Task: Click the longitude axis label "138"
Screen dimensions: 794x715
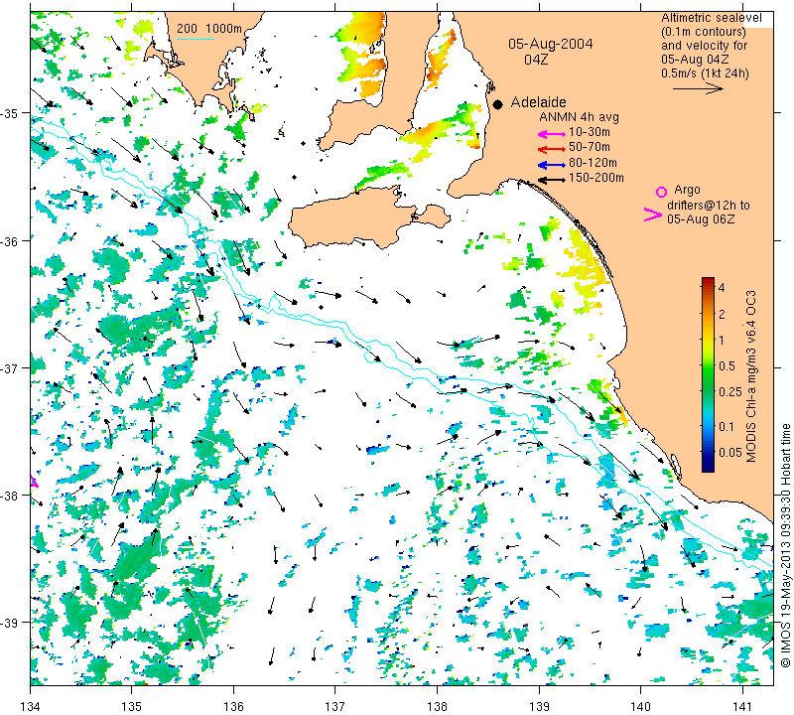Action: click(437, 705)
